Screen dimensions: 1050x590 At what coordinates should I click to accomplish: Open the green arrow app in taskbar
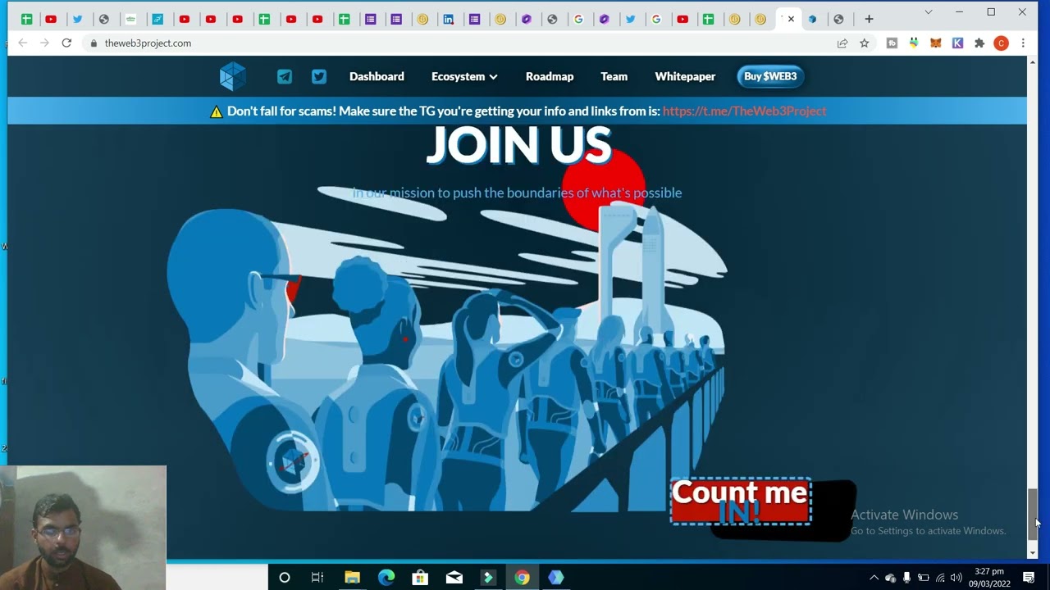[488, 578]
